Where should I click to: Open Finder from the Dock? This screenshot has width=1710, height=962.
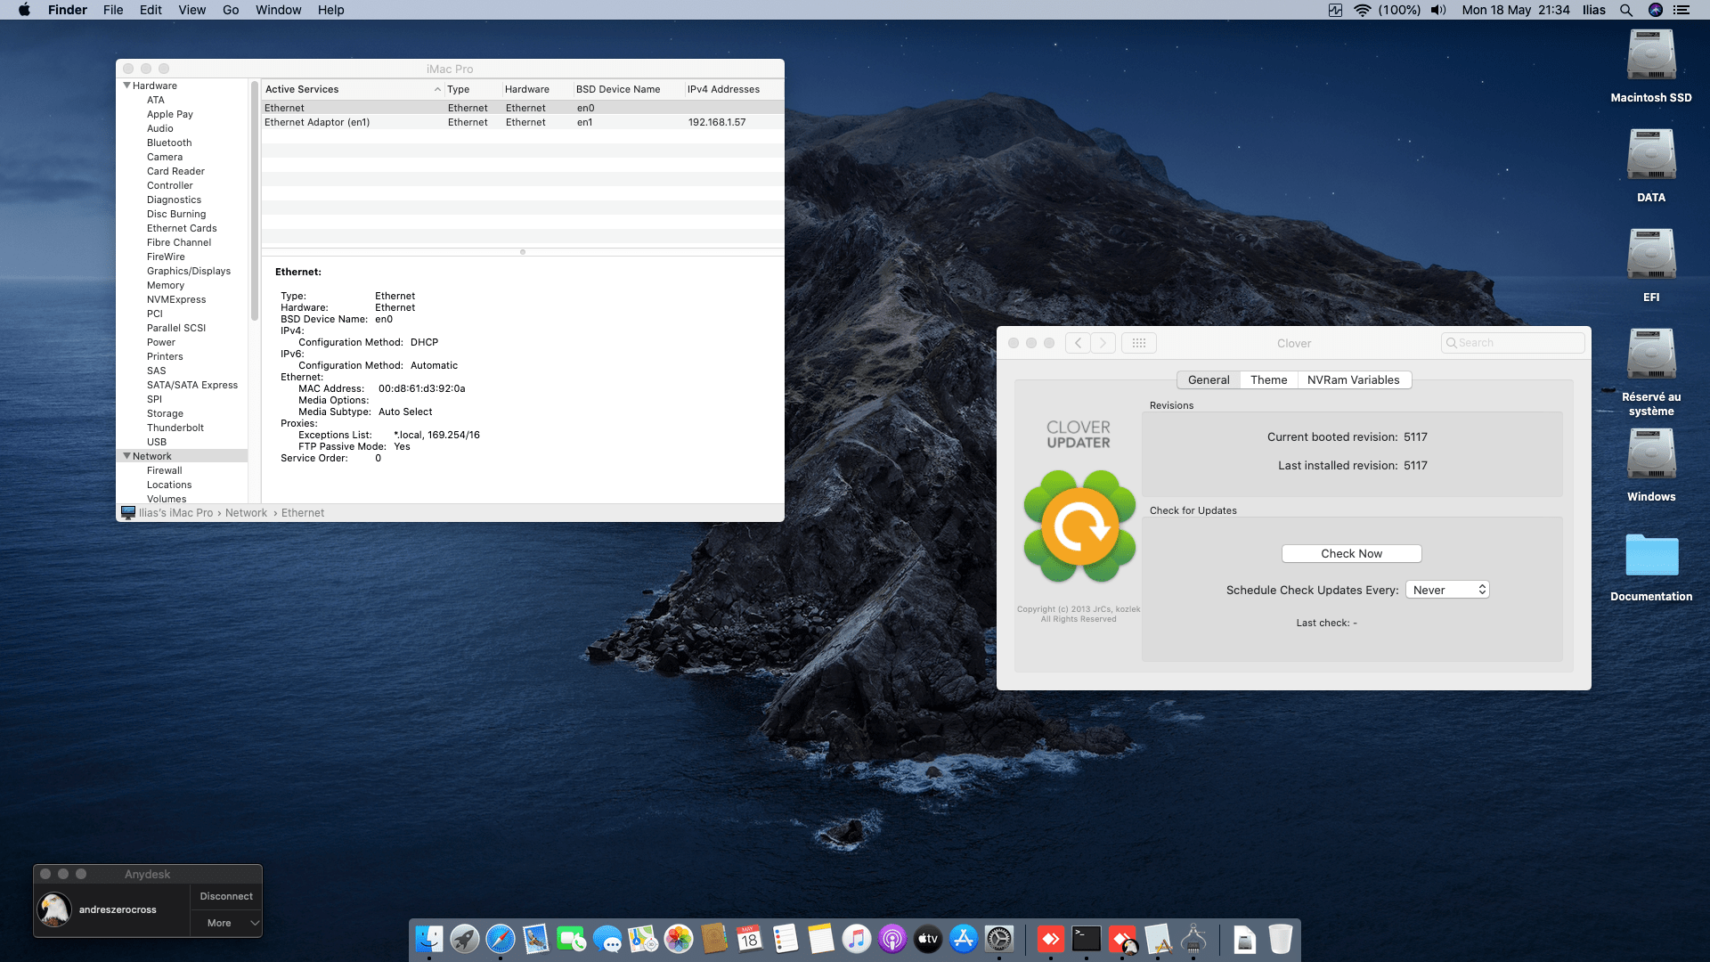(x=429, y=939)
